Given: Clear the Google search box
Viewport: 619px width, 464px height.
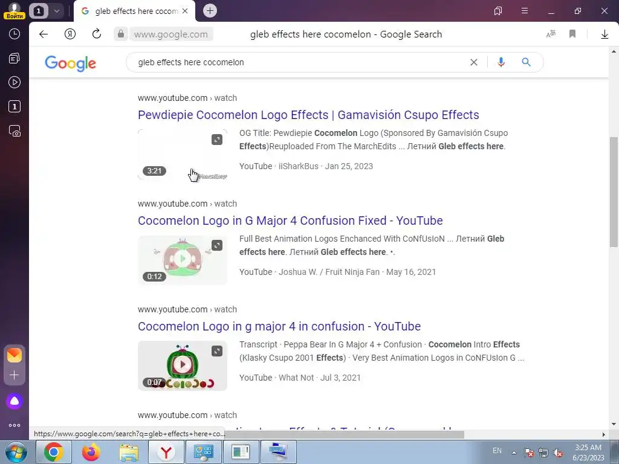Looking at the screenshot, I should click(x=474, y=62).
